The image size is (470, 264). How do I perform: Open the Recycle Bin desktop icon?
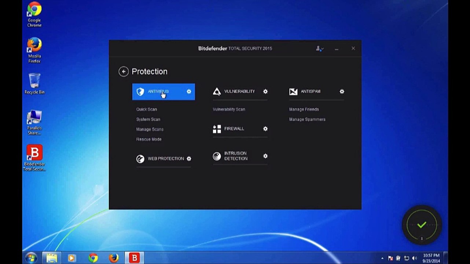(34, 84)
